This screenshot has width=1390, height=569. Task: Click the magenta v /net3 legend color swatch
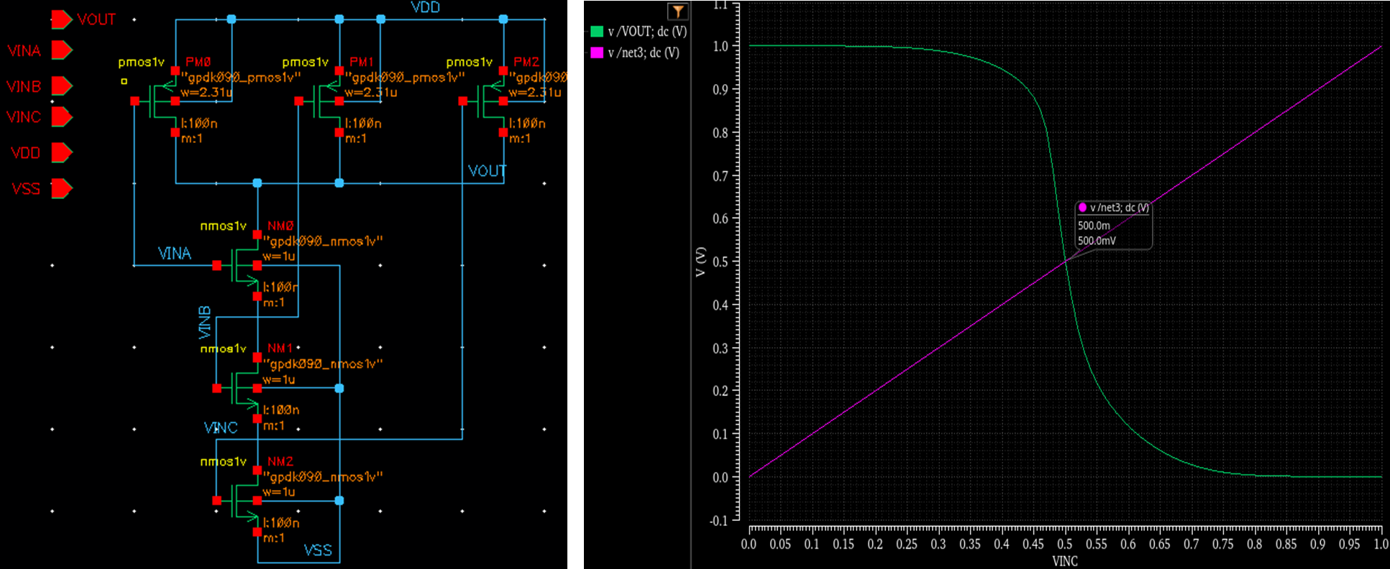597,52
